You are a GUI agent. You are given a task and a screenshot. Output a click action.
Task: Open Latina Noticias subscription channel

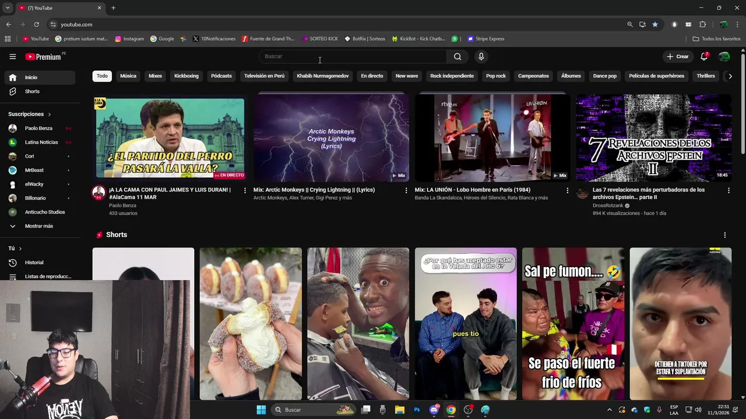(x=40, y=142)
